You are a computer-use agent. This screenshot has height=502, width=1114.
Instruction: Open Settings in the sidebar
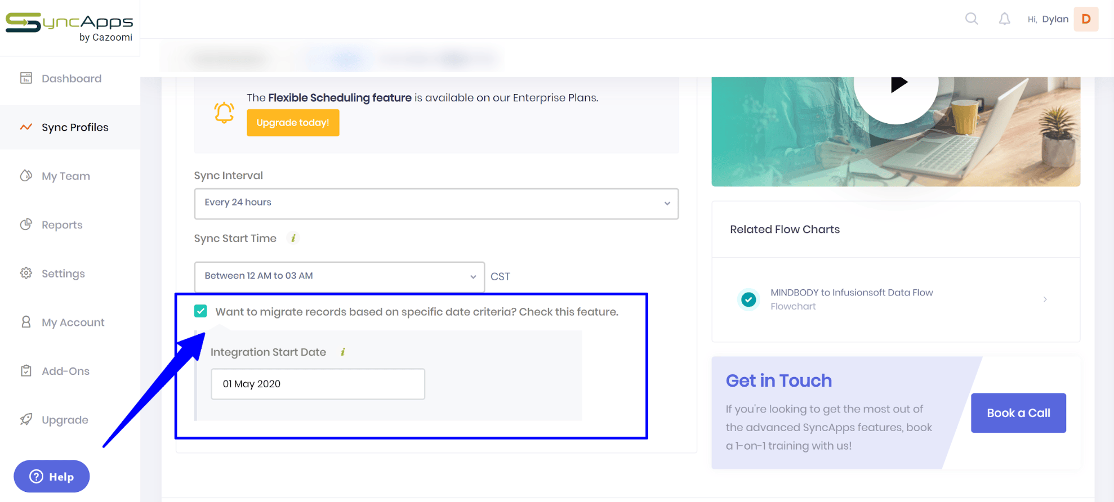pos(63,274)
